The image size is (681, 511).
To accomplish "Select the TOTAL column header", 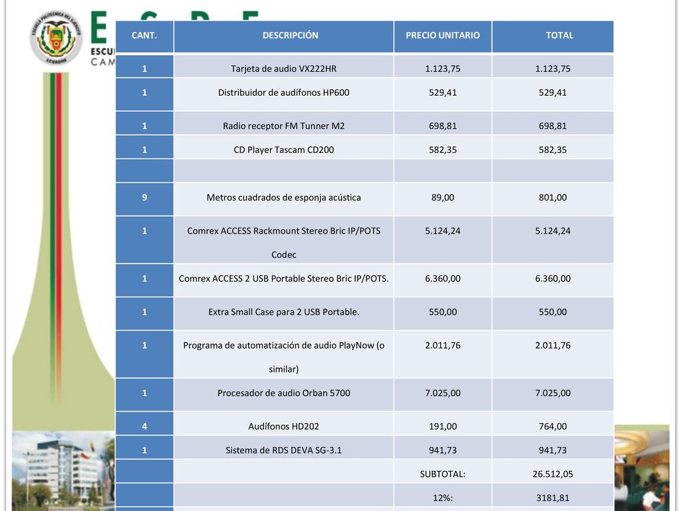I will point(553,37).
